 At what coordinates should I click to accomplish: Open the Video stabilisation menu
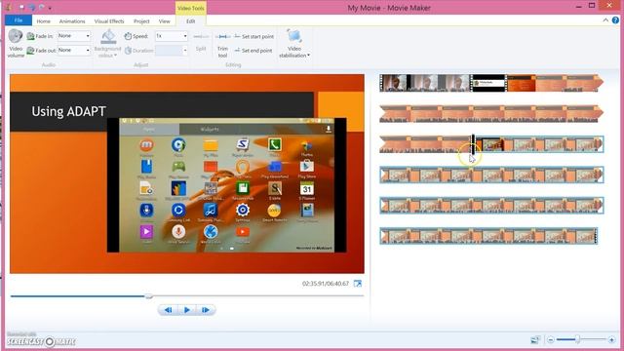click(294, 44)
